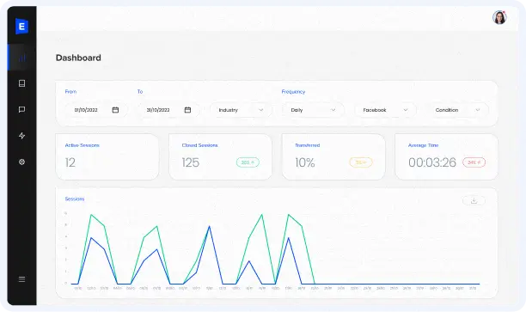Click the blue E logo icon
526x312 pixels.
click(x=21, y=26)
